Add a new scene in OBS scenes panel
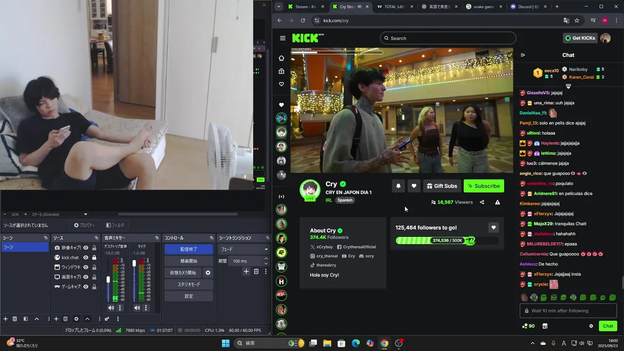 [x=5, y=319]
